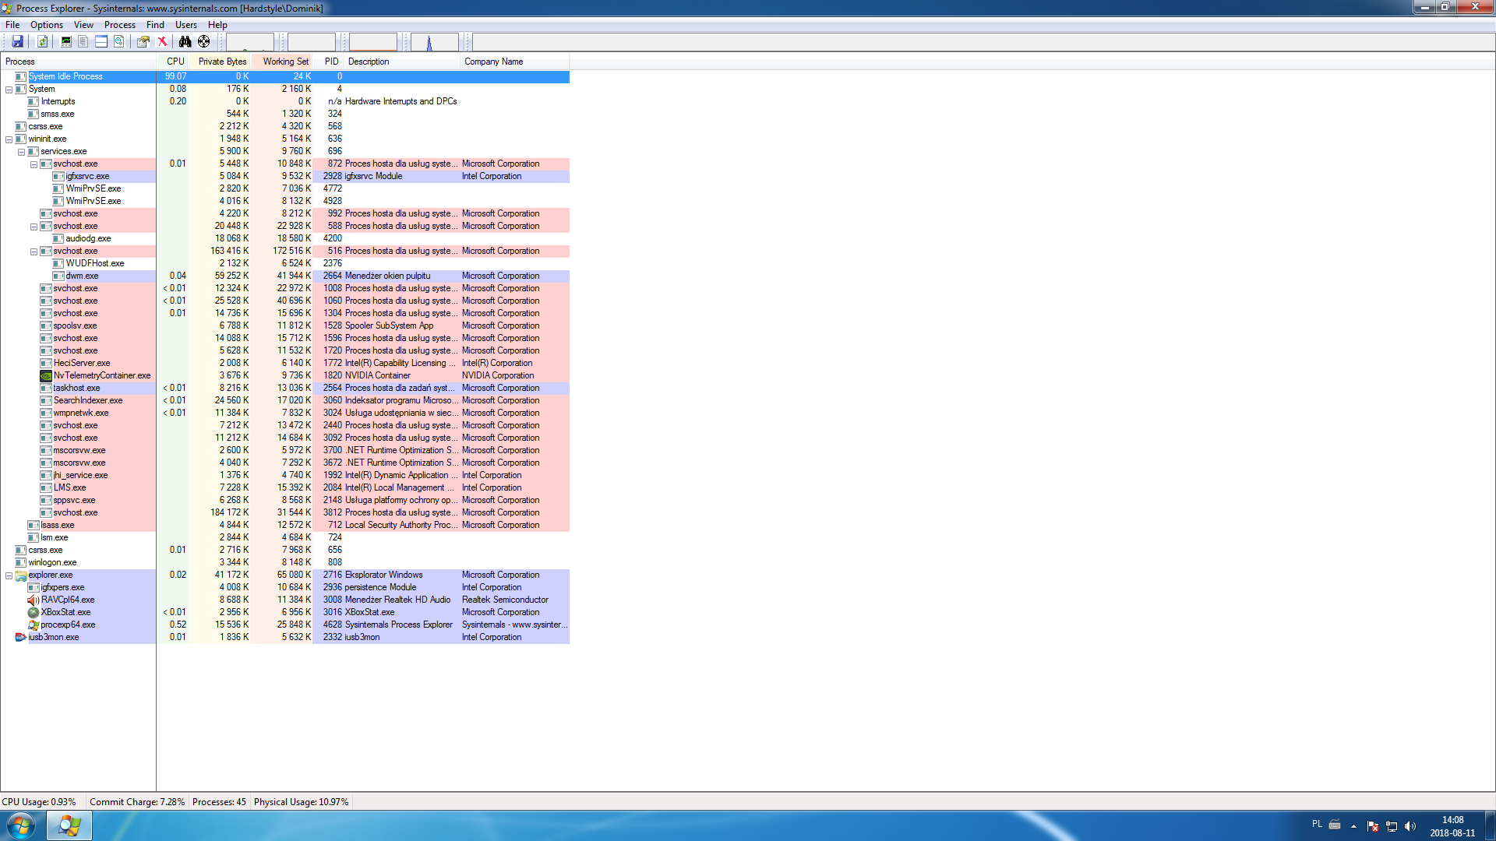The height and width of the screenshot is (841, 1496).
Task: Click the NVIDIA icon beside NvTelemetryContainer.exe
Action: (46, 375)
